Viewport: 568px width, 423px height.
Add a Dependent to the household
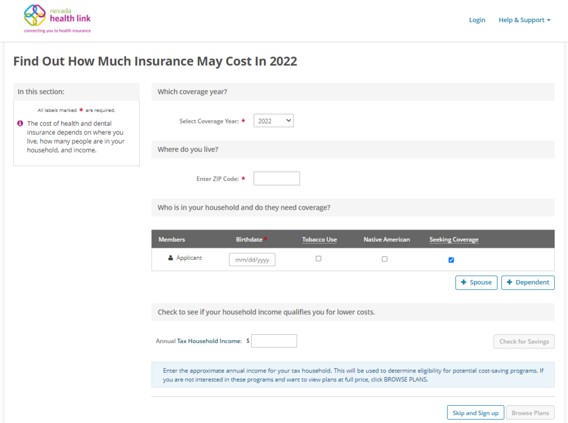(528, 283)
